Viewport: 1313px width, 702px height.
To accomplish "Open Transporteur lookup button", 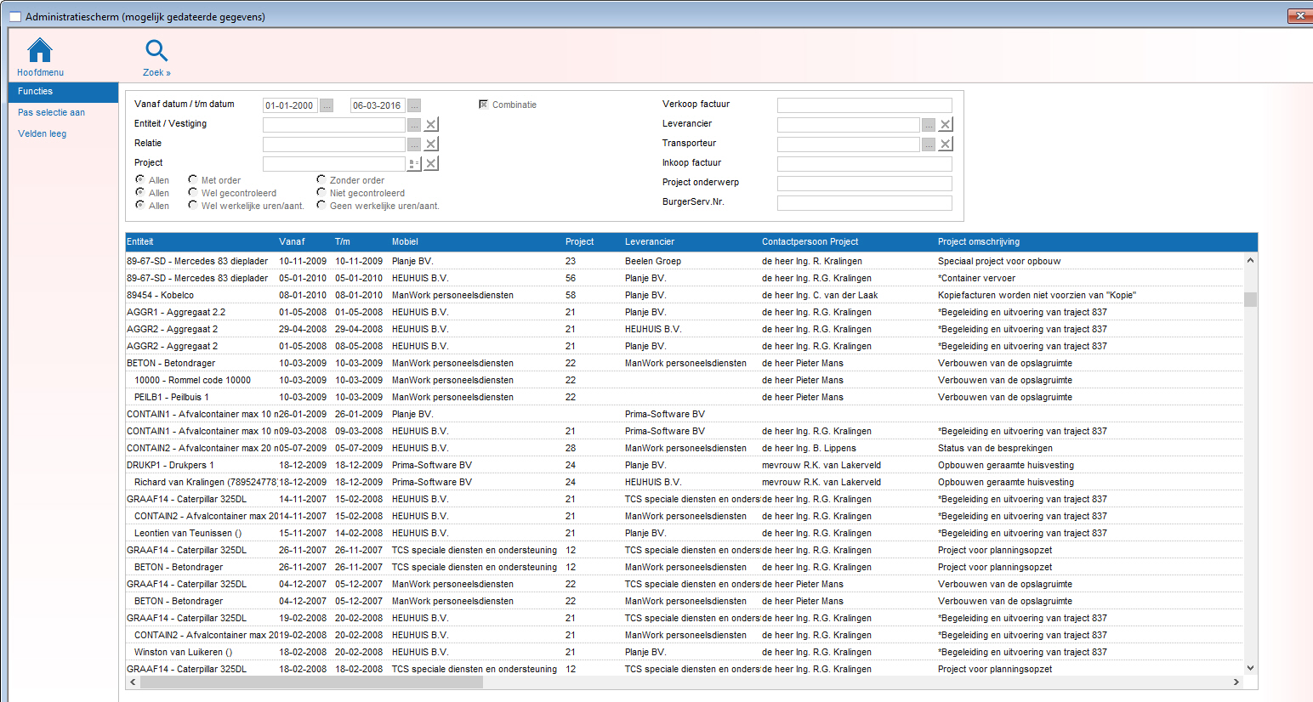I will point(929,144).
